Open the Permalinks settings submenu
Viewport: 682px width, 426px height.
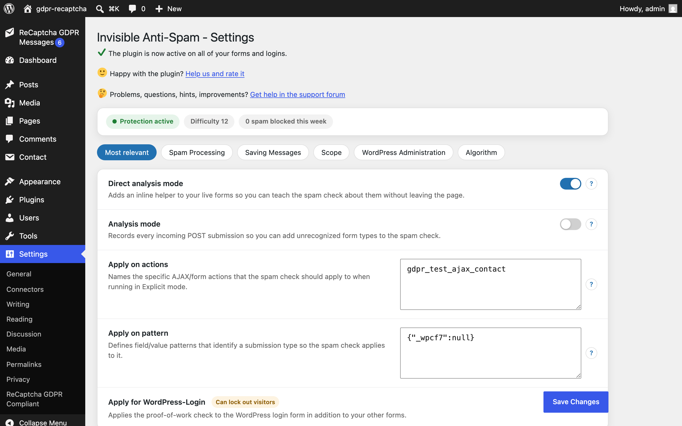24,364
